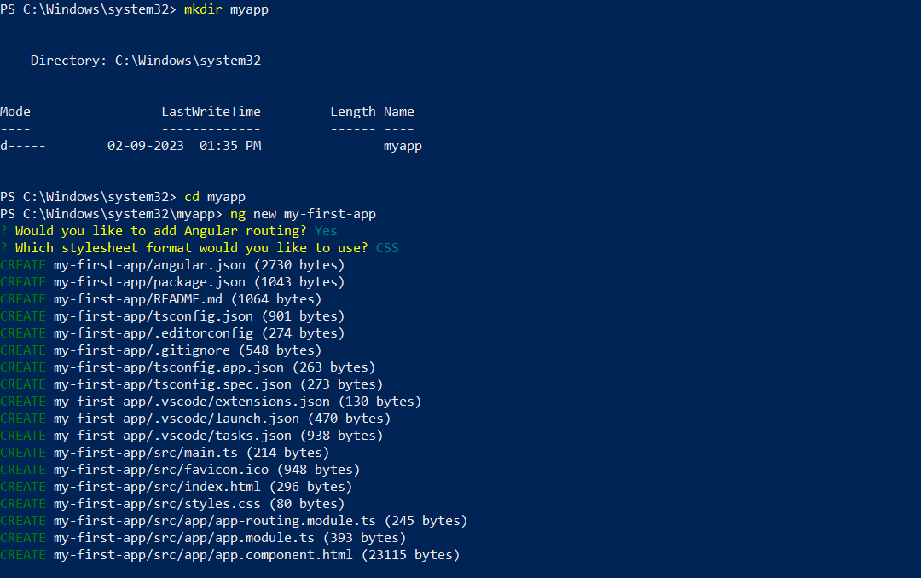Click the 'LastWriteTime' column header
Image resolution: width=921 pixels, height=578 pixels.
click(211, 112)
